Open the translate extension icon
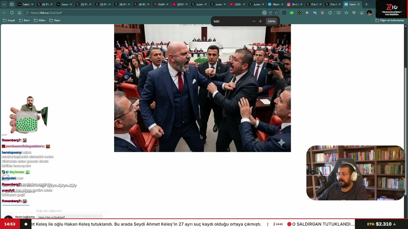408x229 pixels. tap(315, 13)
